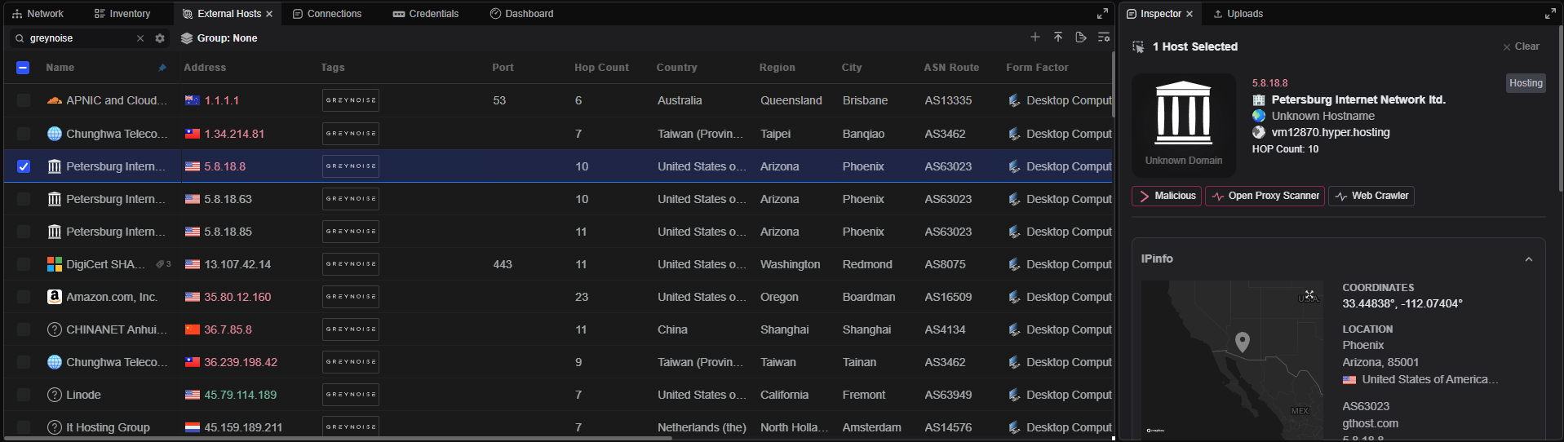Uncheck the selected 5.8.18.8 row checkbox
Image resolution: width=1564 pixels, height=442 pixels.
point(24,166)
